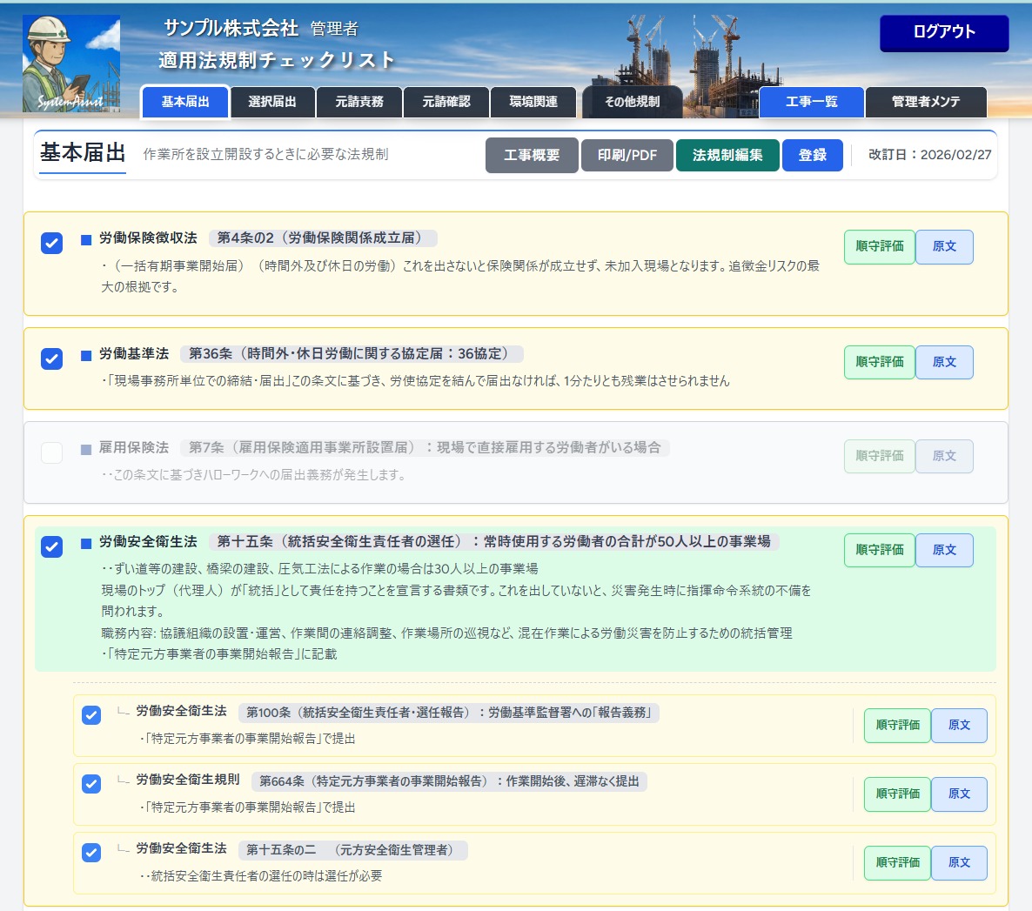
Task: Uncheck the 労働安全衛生規則 第664条 checkbox
Action: point(91,783)
